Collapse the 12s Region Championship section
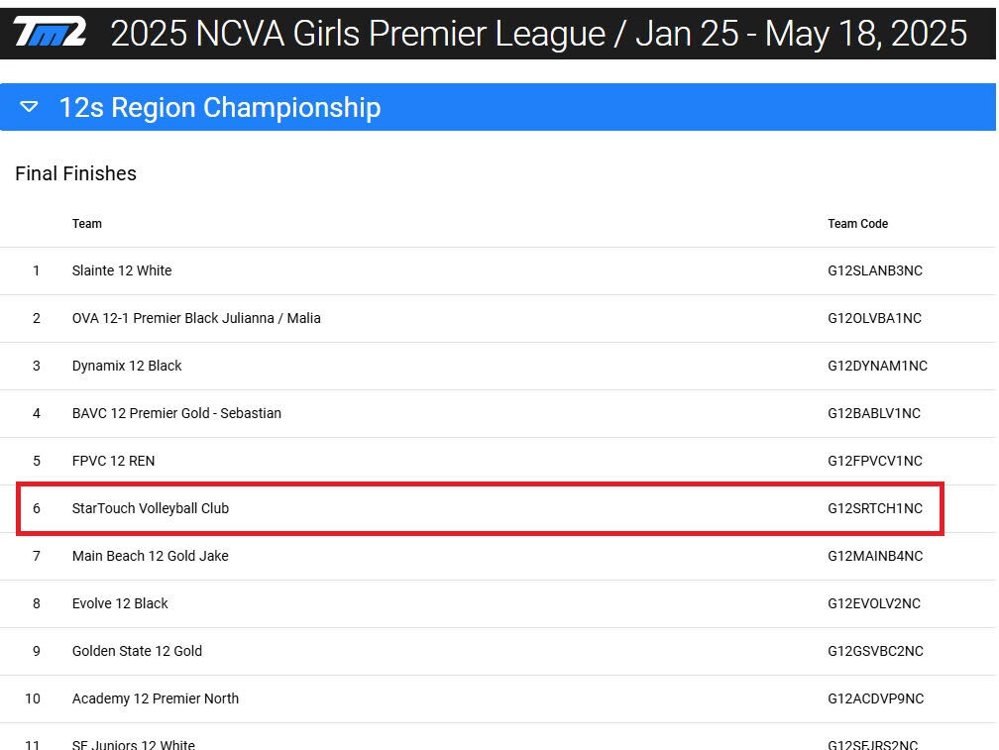This screenshot has height=750, width=999. point(29,107)
